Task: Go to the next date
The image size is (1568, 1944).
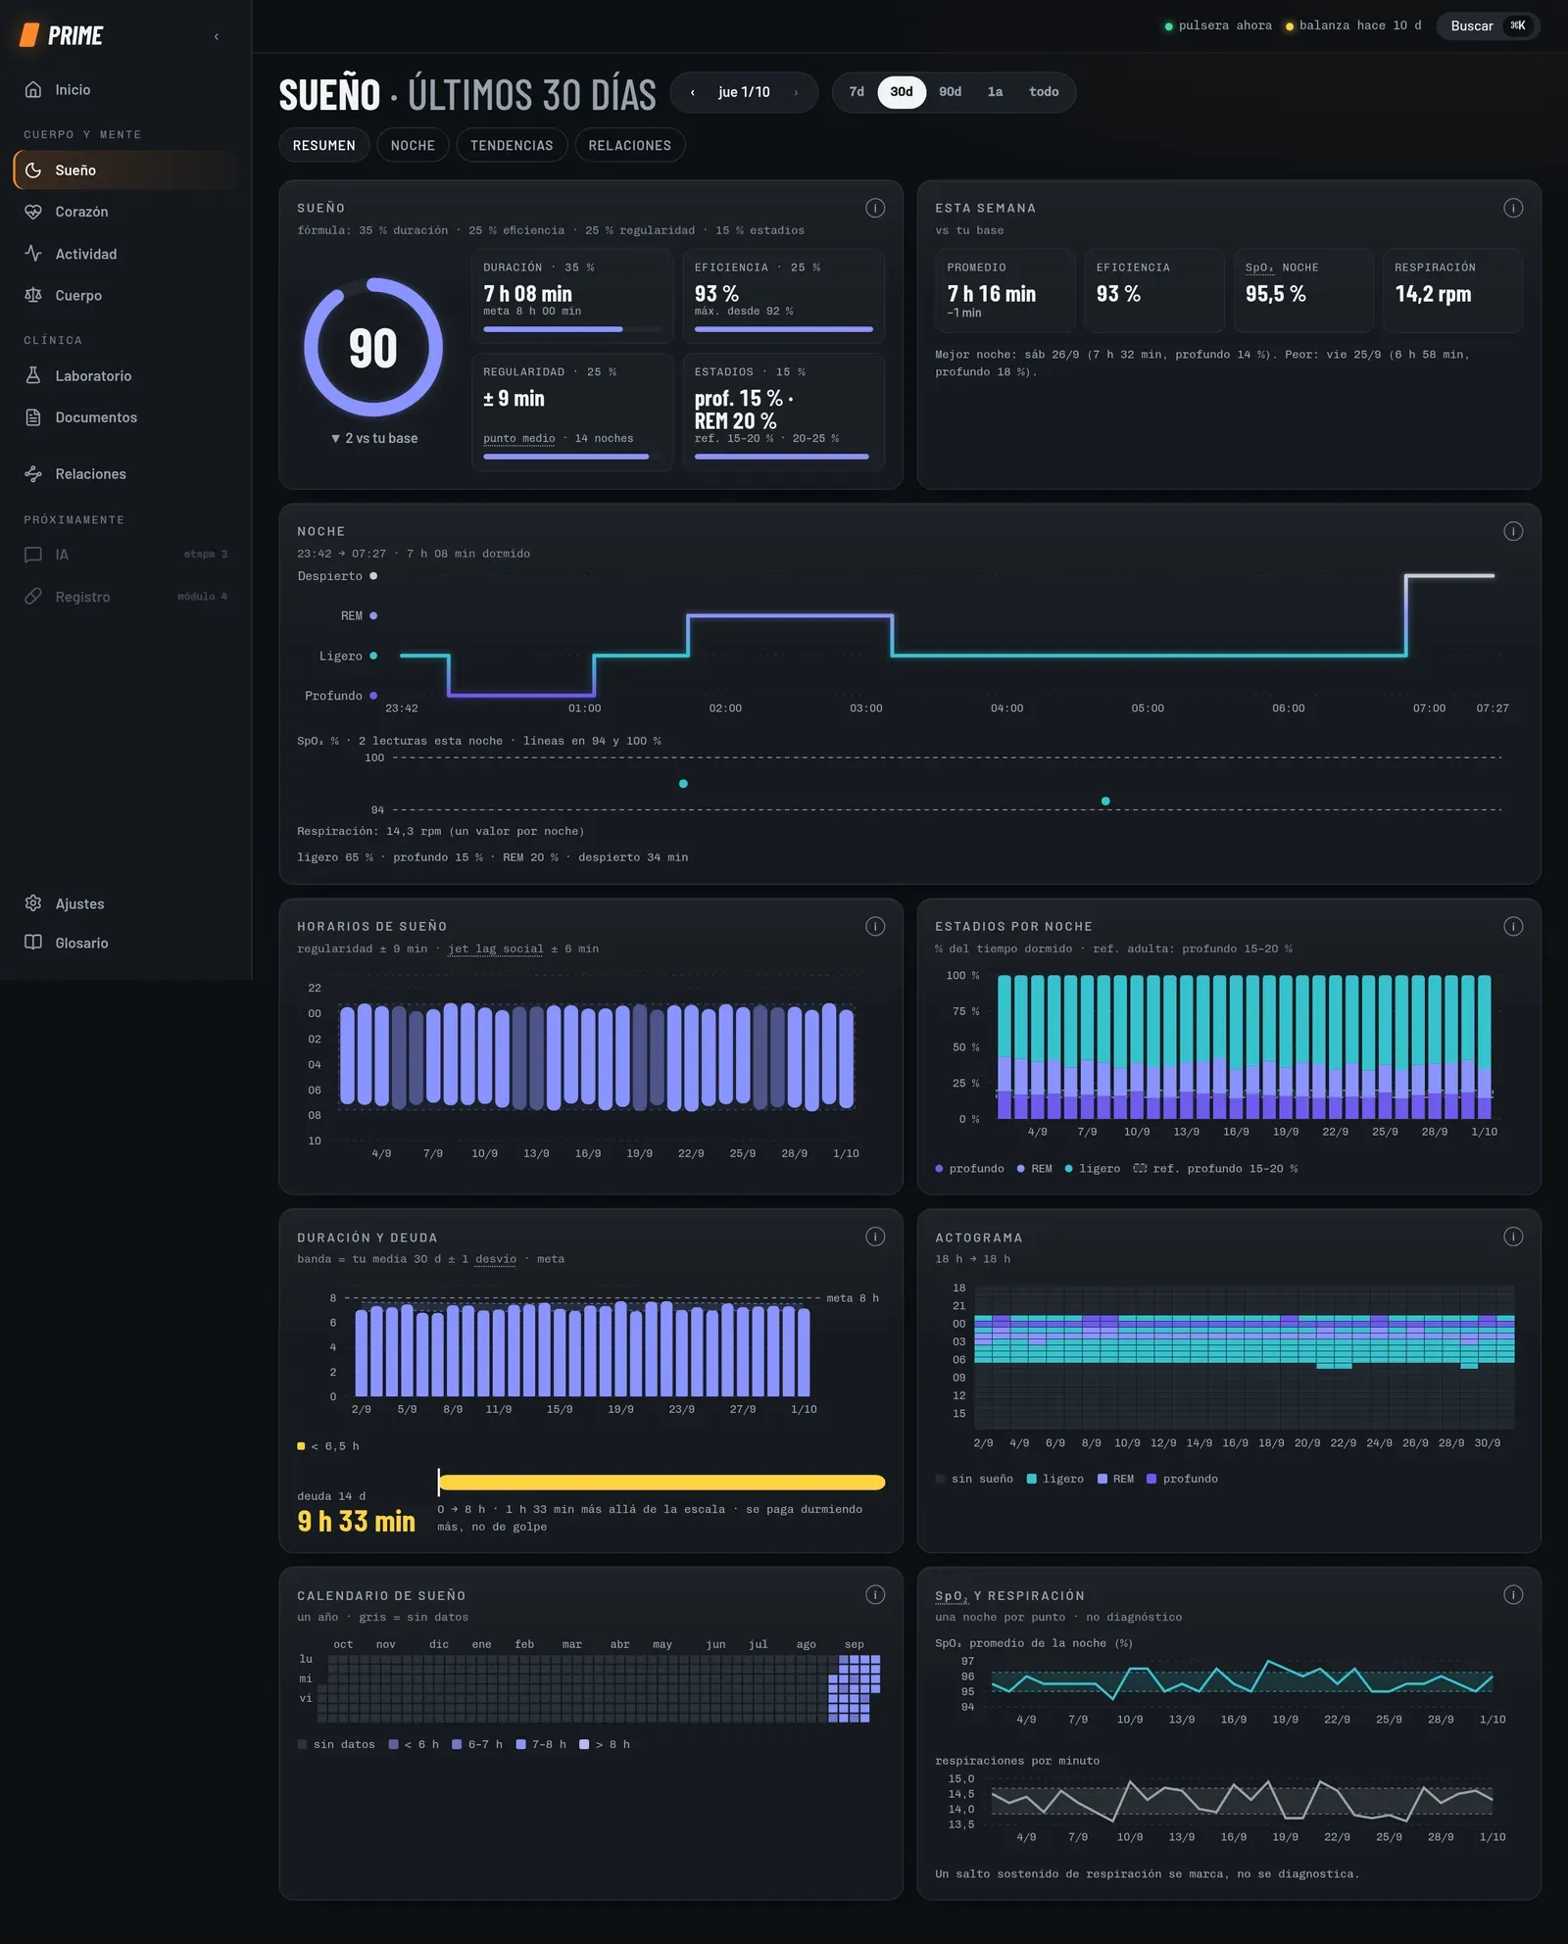Action: coord(796,92)
